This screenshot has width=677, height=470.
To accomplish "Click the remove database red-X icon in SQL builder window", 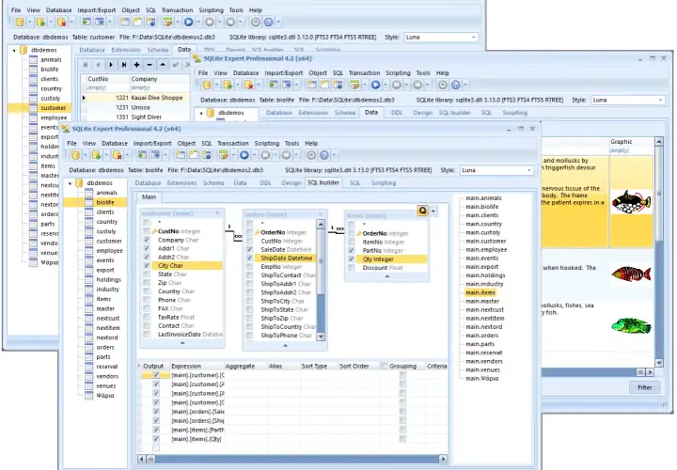I will tap(117, 155).
